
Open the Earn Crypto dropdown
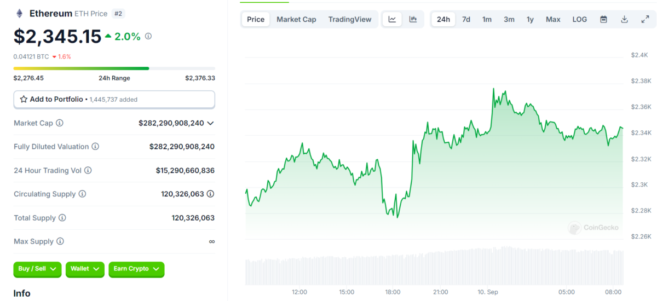pos(136,269)
